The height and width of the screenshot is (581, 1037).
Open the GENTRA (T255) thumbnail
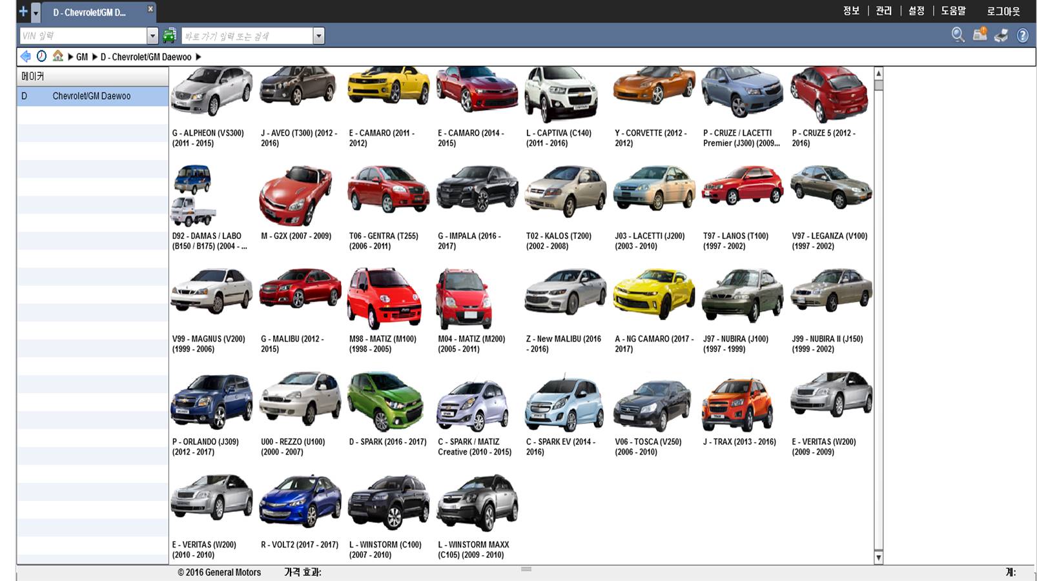pos(388,189)
